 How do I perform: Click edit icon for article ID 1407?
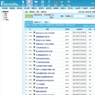click(34, 40)
